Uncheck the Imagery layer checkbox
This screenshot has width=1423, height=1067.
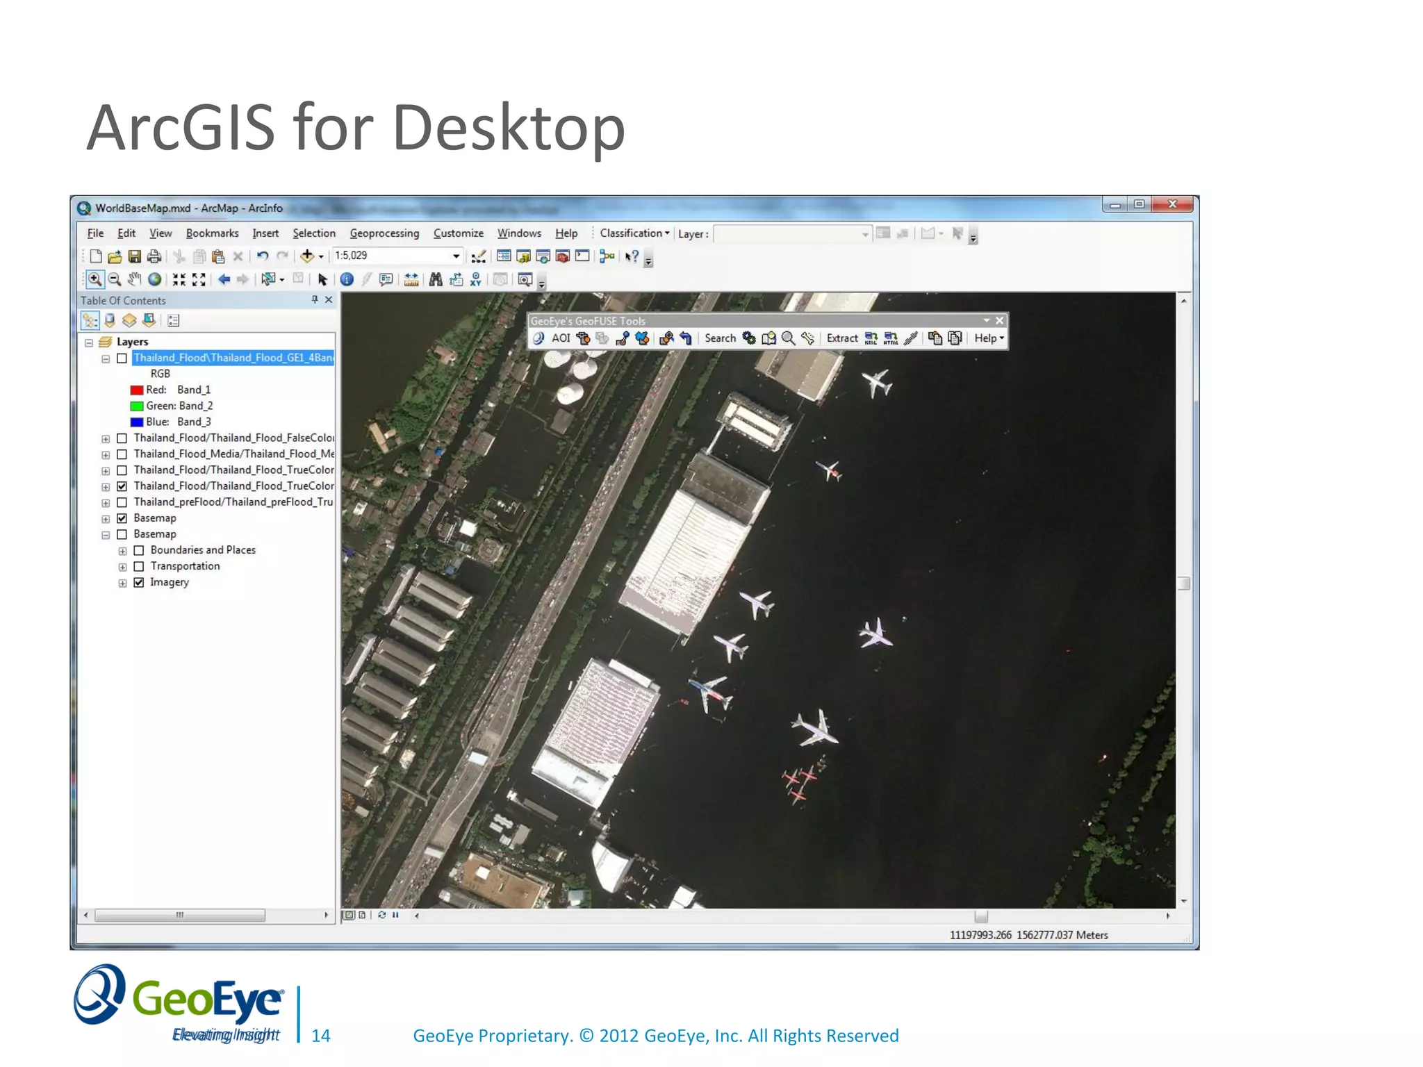pyautogui.click(x=139, y=583)
